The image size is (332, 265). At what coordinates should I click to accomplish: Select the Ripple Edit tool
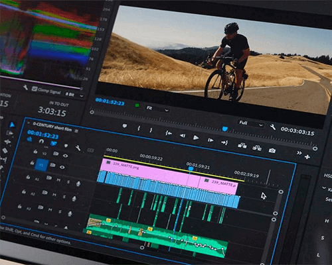[7, 142]
